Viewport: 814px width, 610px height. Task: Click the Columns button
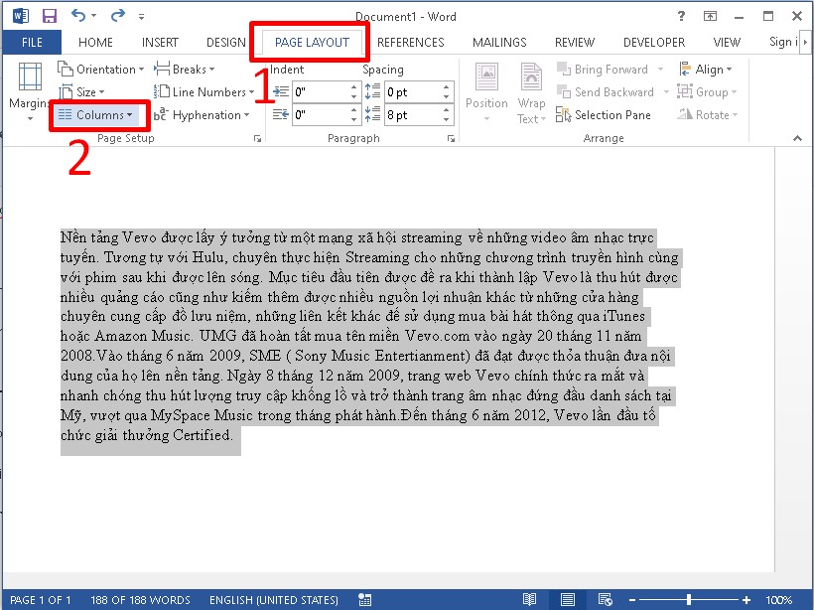pyautogui.click(x=98, y=114)
